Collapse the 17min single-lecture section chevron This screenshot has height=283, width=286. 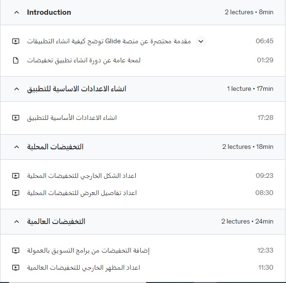(17, 89)
